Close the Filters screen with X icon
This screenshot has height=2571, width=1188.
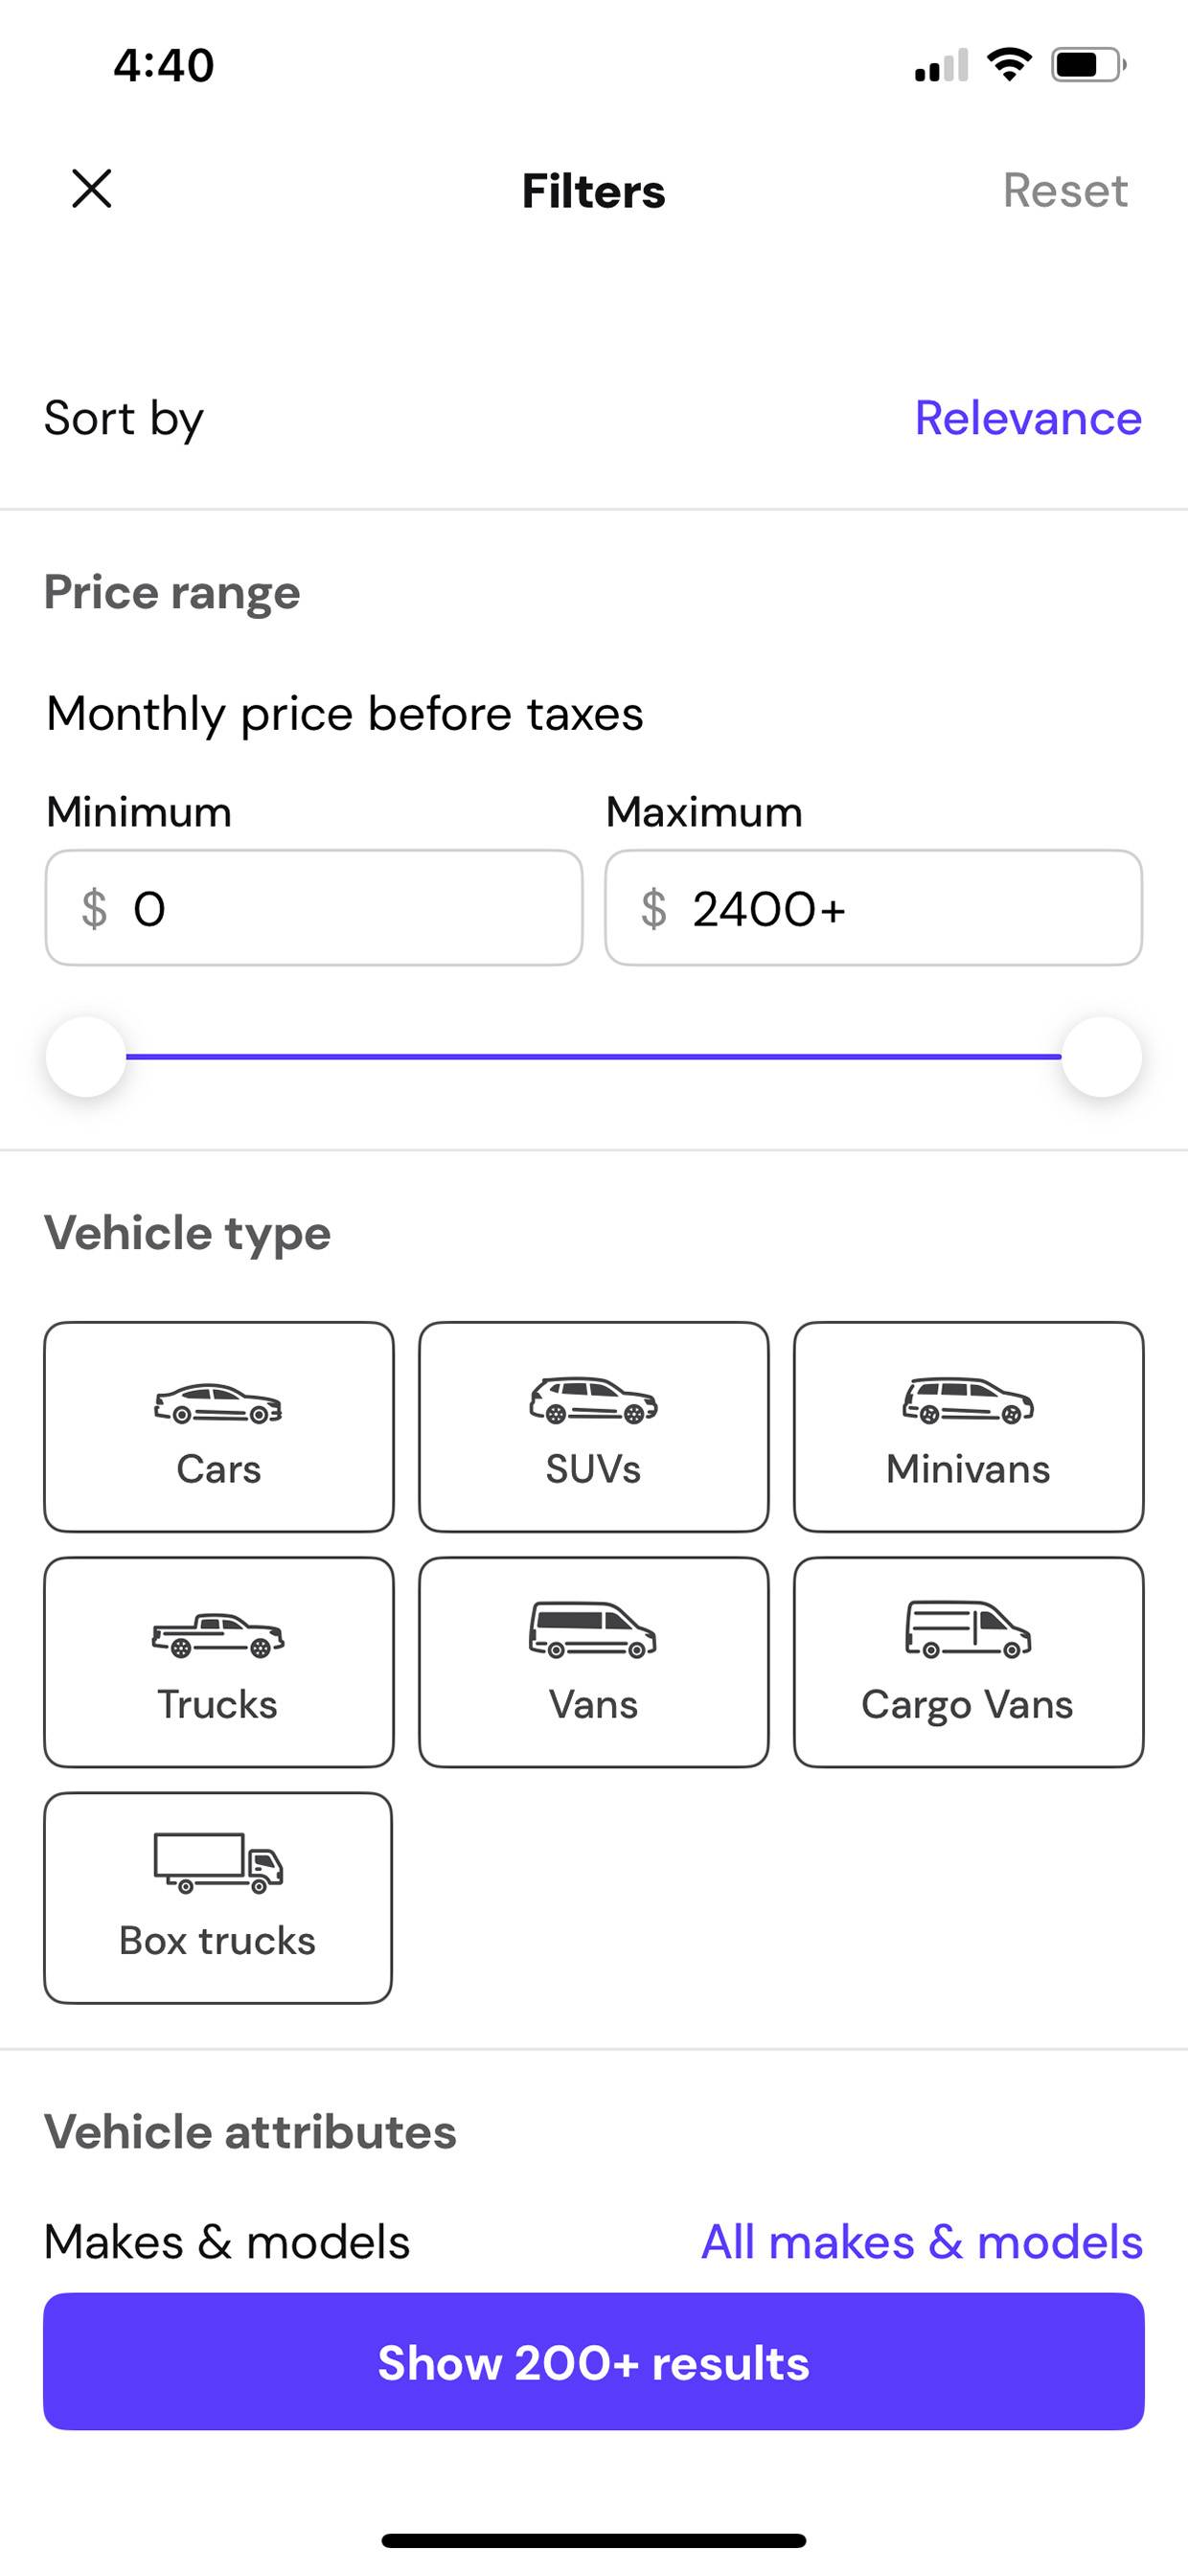pyautogui.click(x=92, y=189)
